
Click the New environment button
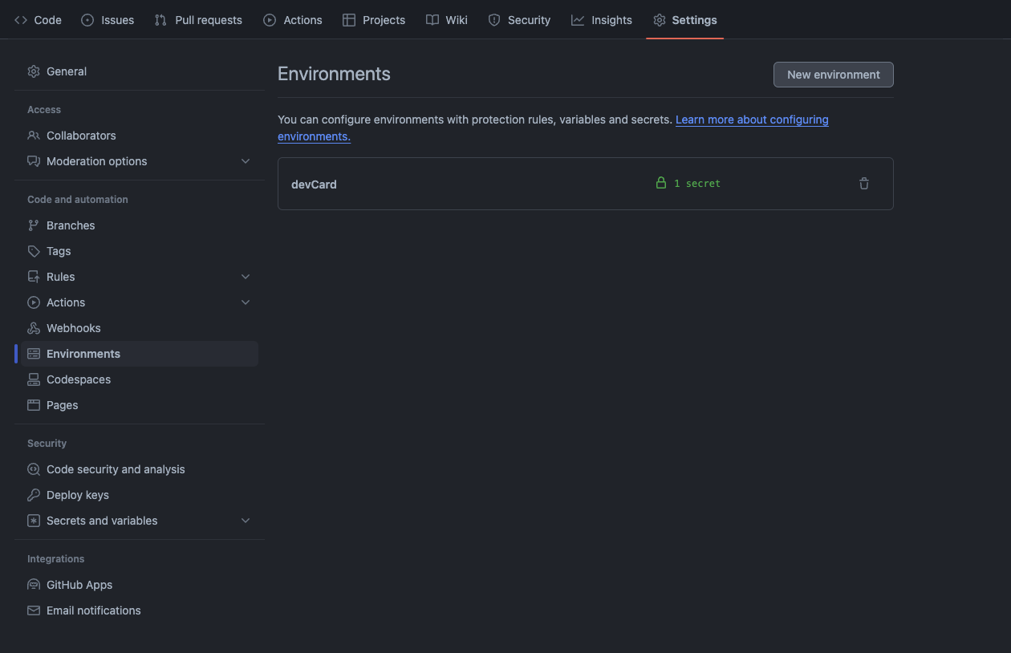point(834,75)
